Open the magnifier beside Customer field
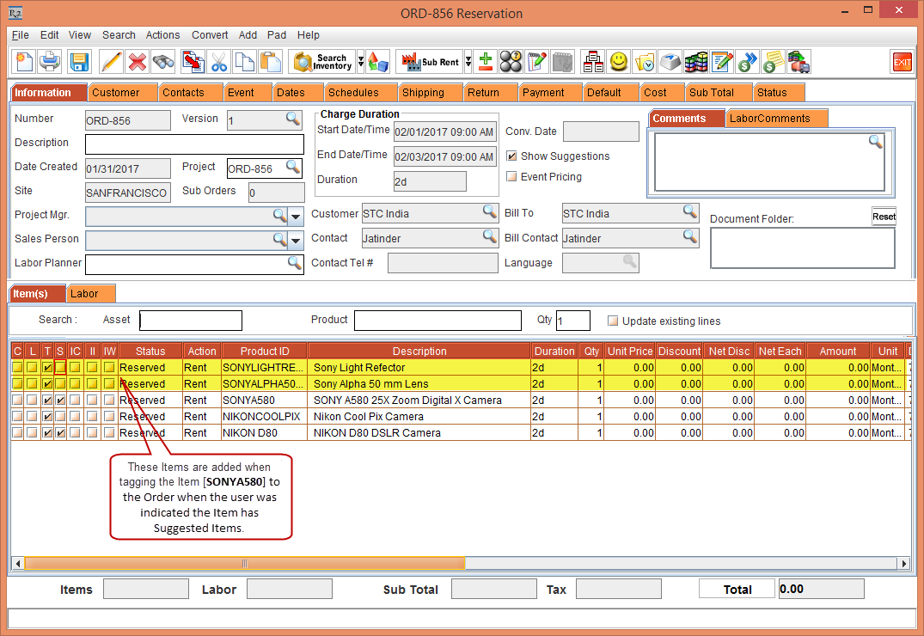Viewport: 924px width, 636px height. tap(489, 212)
